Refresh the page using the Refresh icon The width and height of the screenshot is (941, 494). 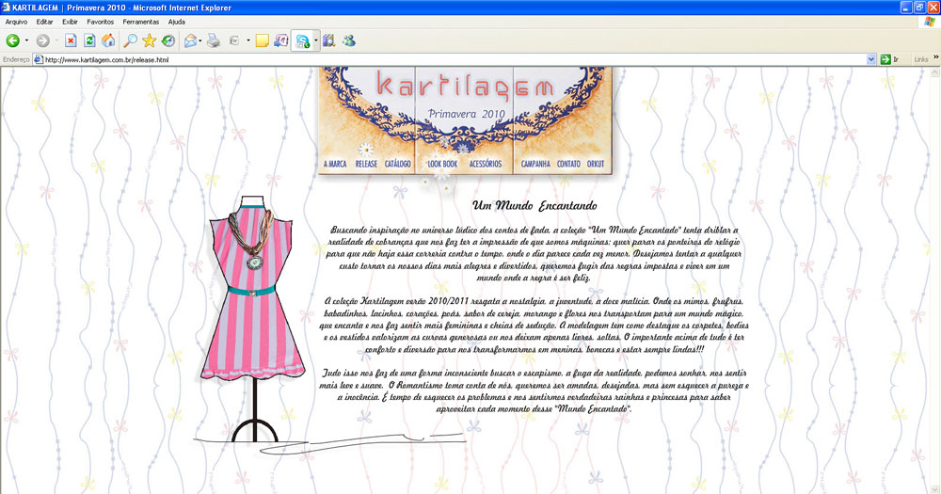(x=89, y=40)
